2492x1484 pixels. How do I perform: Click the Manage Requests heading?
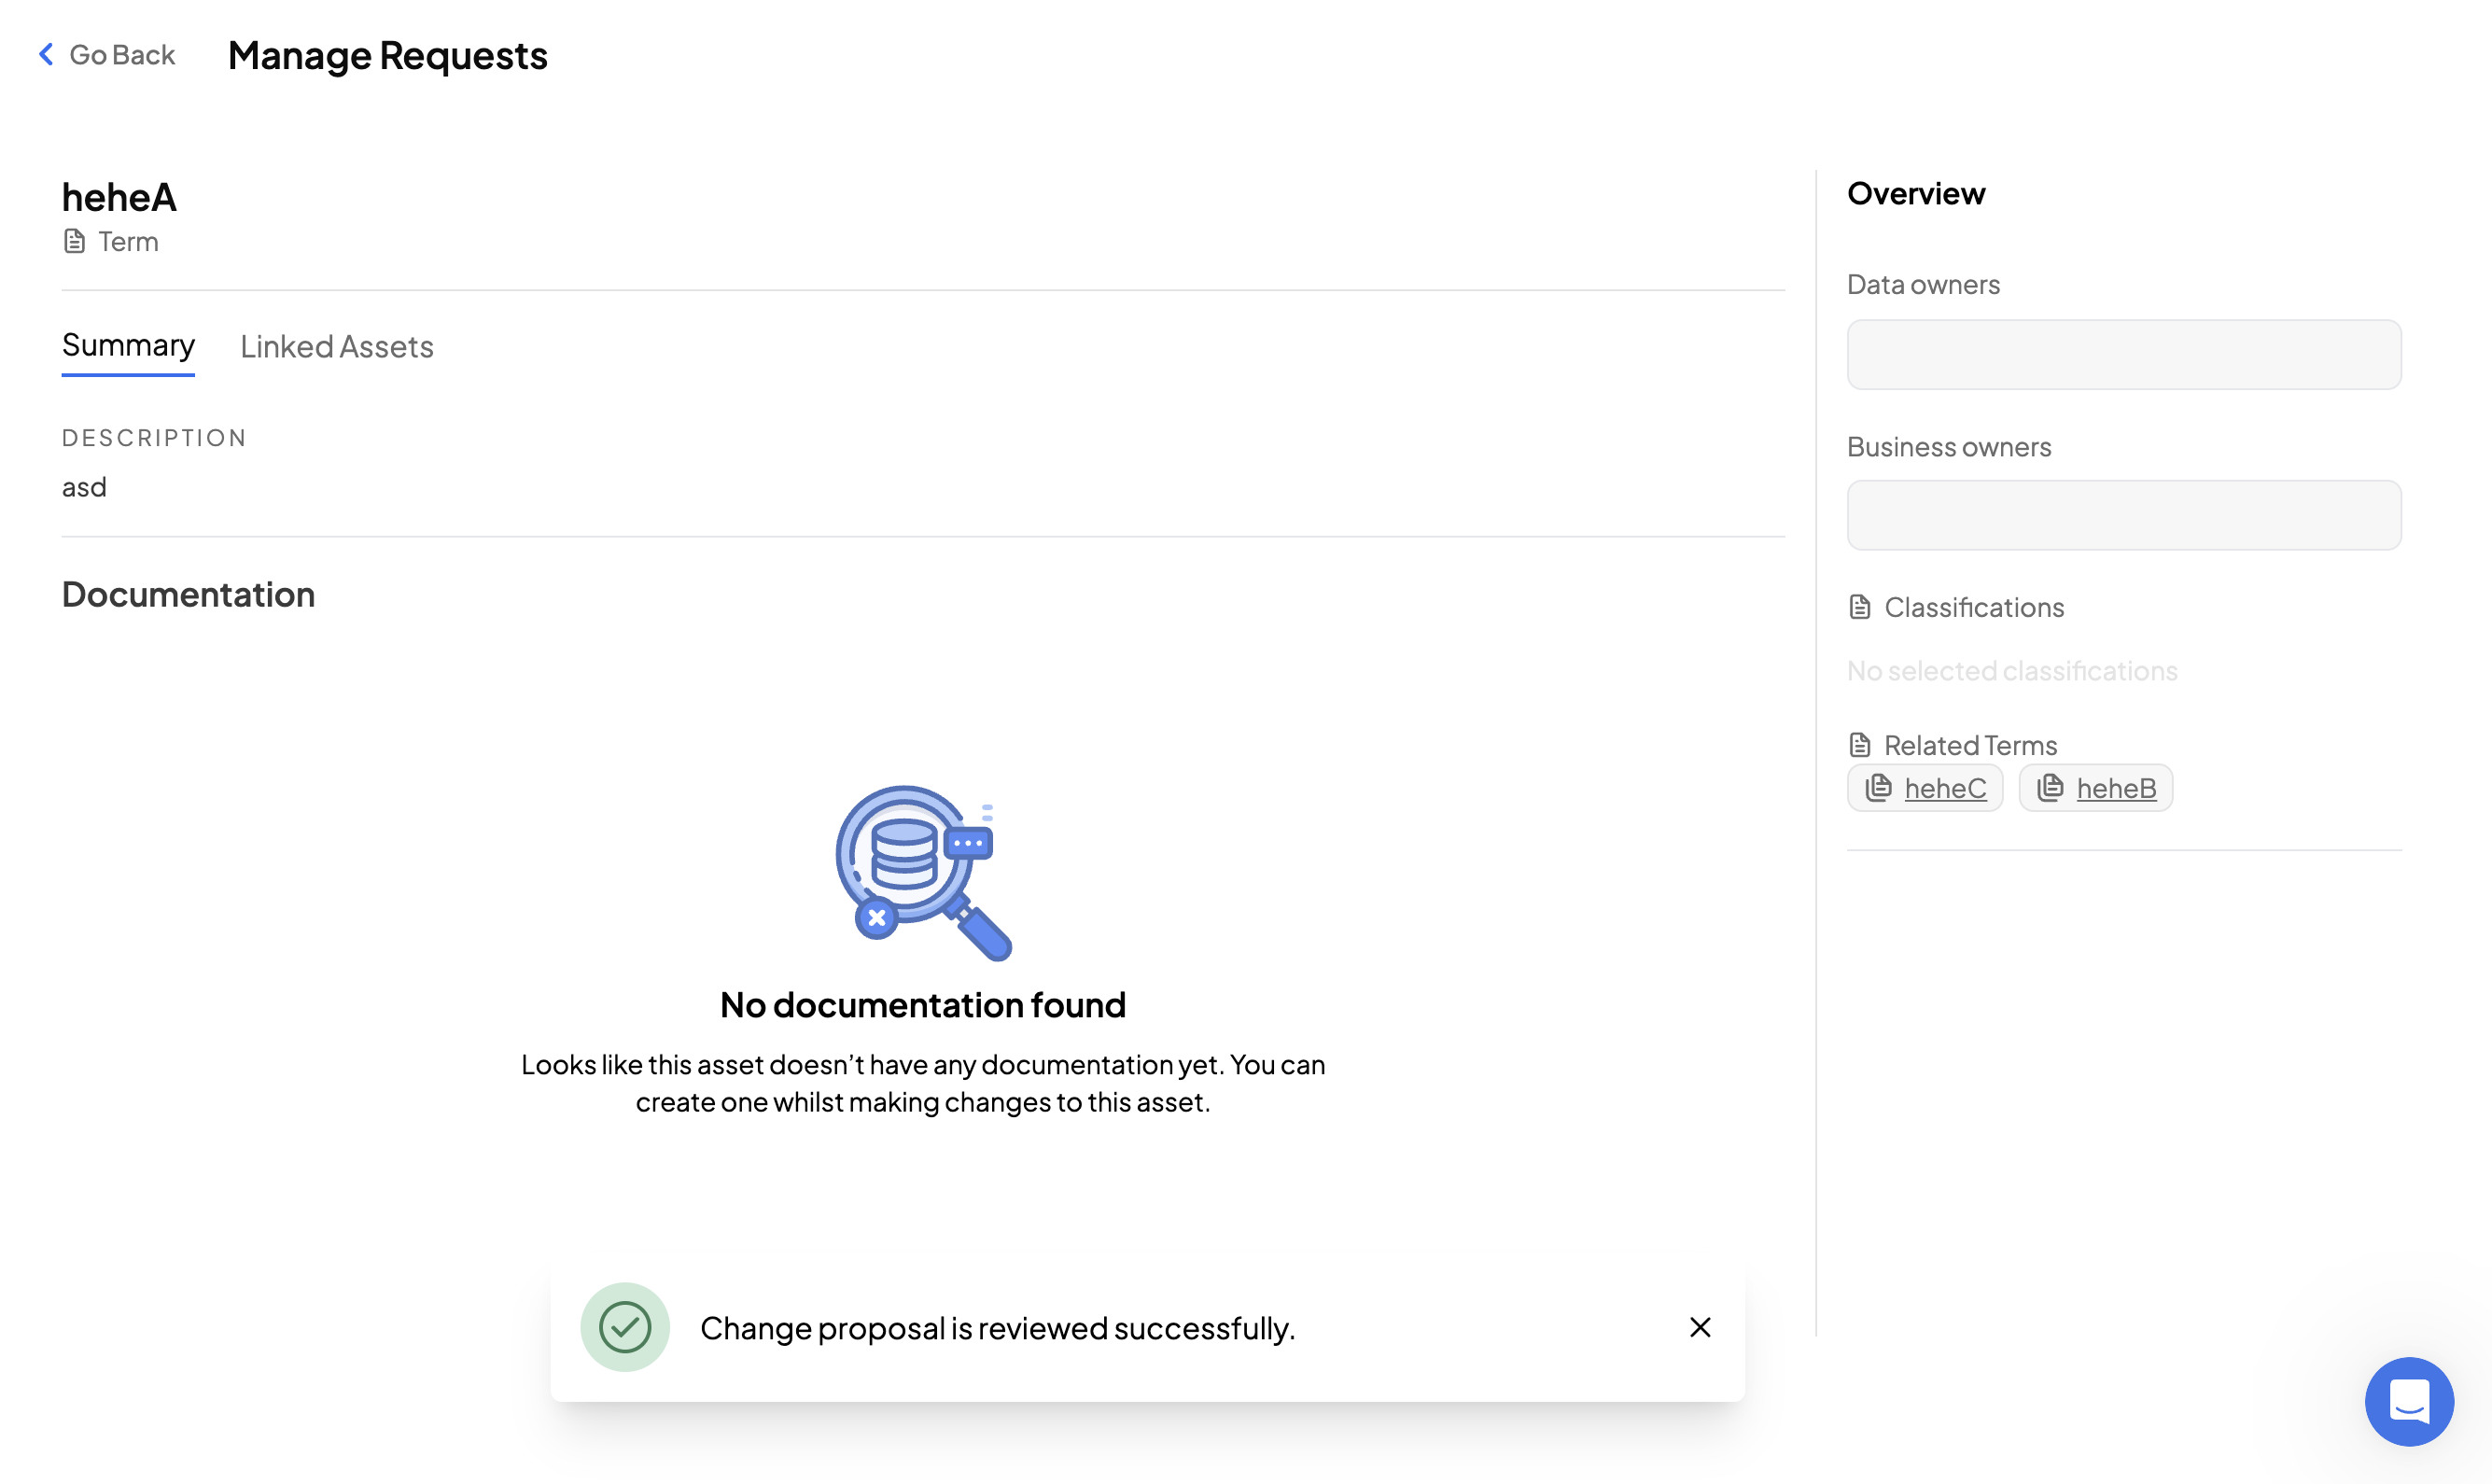coord(387,55)
